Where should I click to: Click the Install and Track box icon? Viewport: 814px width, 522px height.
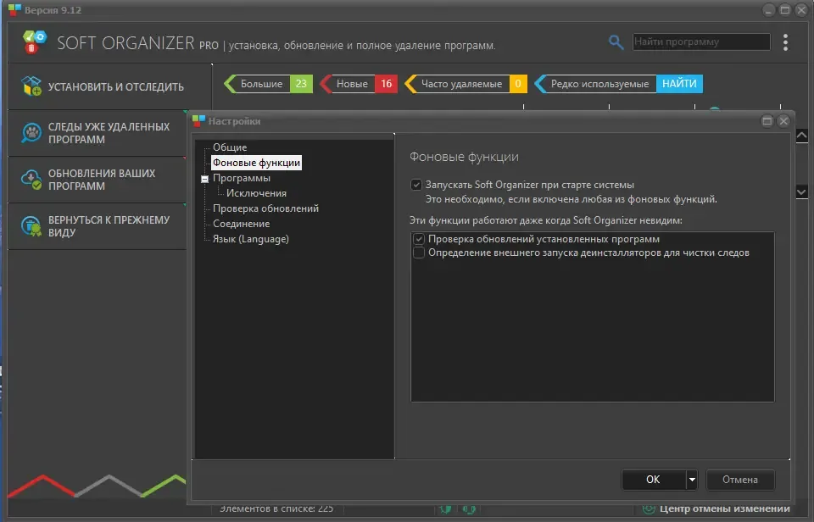[31, 86]
